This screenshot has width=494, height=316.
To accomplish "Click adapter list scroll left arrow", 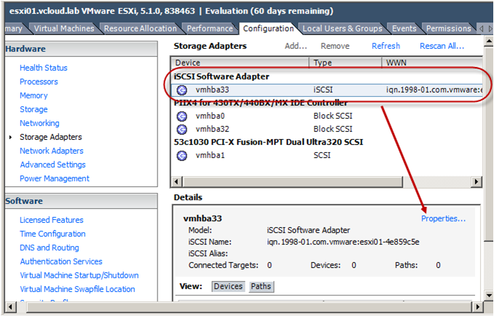I will point(176,181).
